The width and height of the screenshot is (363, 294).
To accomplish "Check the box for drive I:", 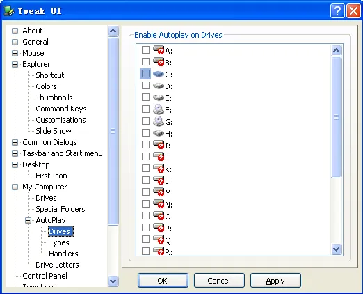I will (x=145, y=144).
